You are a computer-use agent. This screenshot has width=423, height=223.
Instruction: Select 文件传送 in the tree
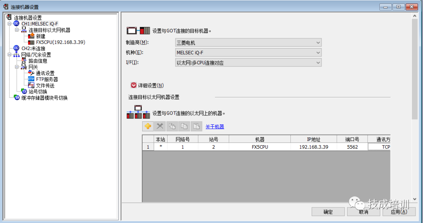[45, 86]
